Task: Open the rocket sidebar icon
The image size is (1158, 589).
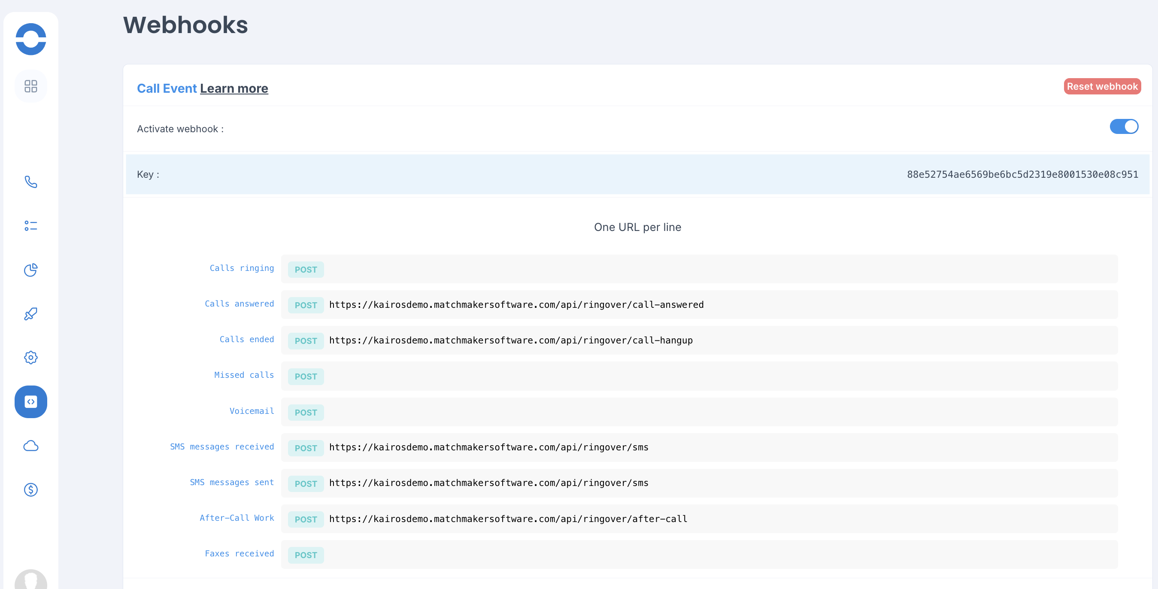Action: 30,314
